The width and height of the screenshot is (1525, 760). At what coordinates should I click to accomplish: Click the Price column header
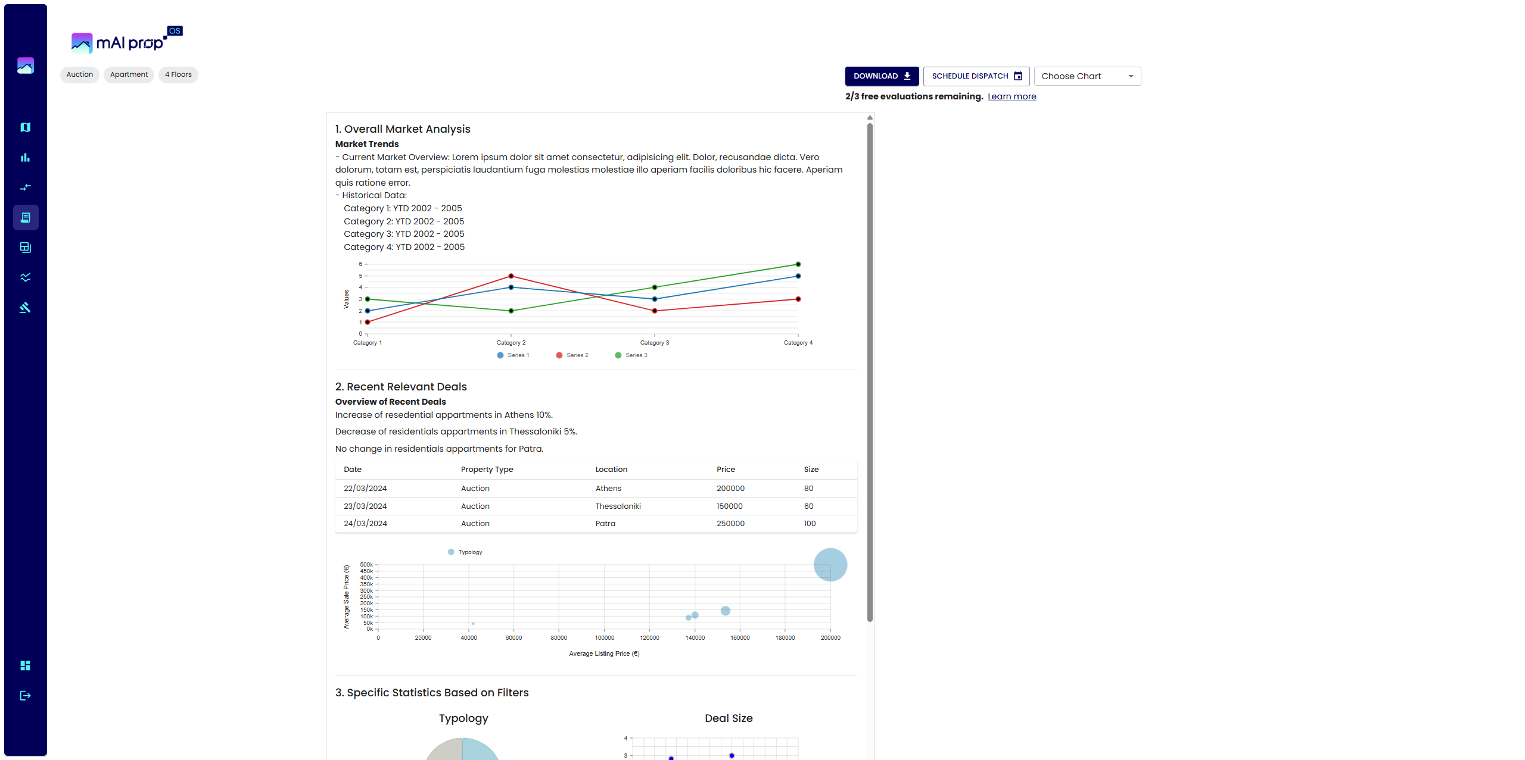click(x=726, y=470)
